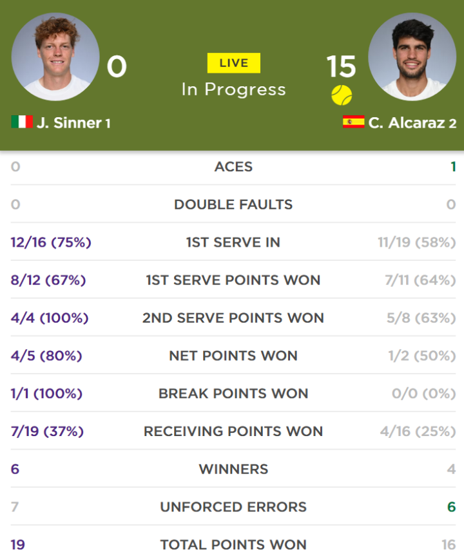Viewport: 464px width, 552px height.
Task: Click Alcaraz's 5/8 (63%) second serve value
Action: tap(421, 318)
